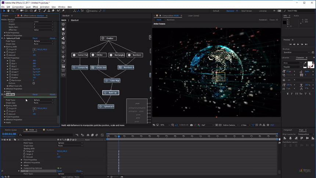Select the Pen tool
This screenshot has height=178, width=316.
36,11
